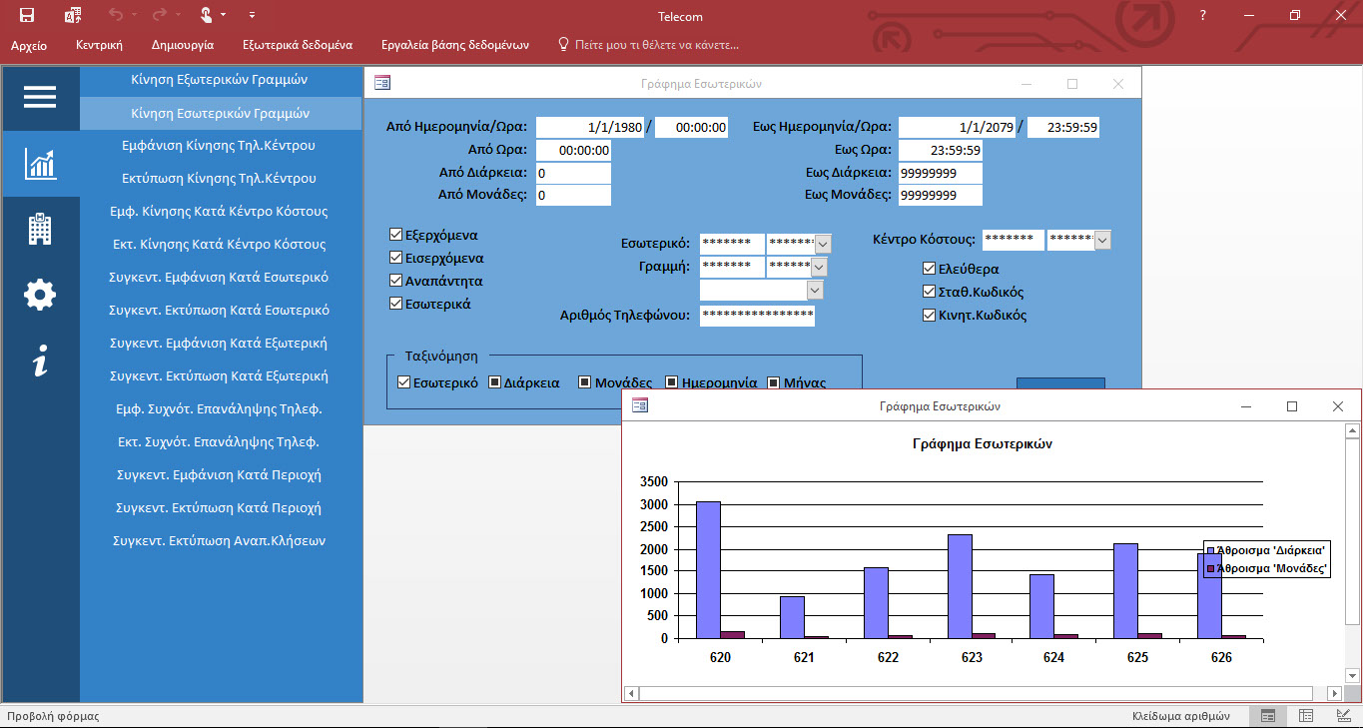Image resolution: width=1363 pixels, height=728 pixels.
Task: Click the Αριθμός Τηλεφώνου input field
Action: [757, 316]
